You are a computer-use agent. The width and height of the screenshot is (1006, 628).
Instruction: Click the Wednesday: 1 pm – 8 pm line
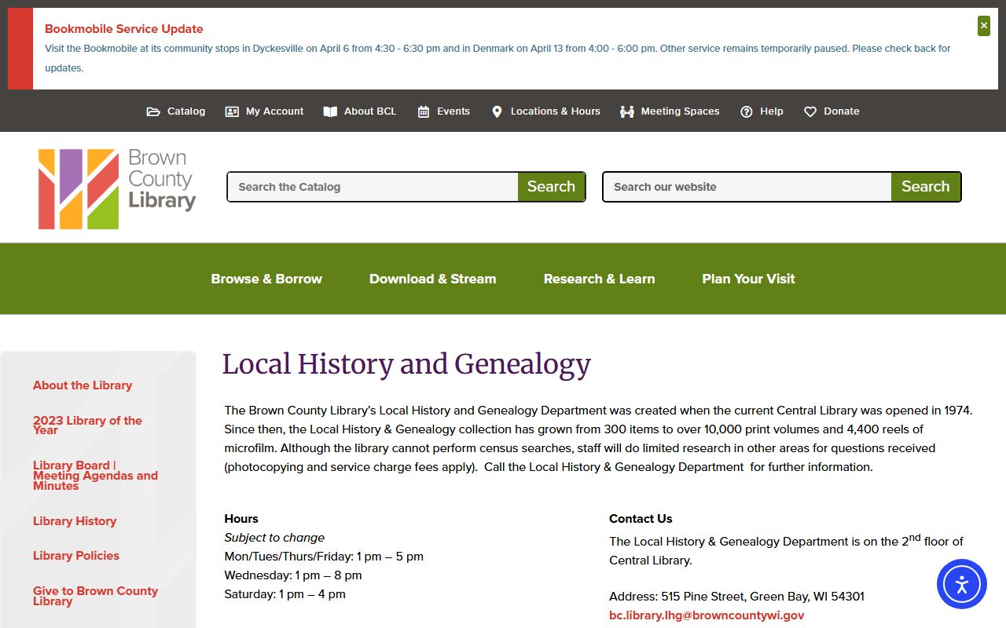(x=293, y=575)
